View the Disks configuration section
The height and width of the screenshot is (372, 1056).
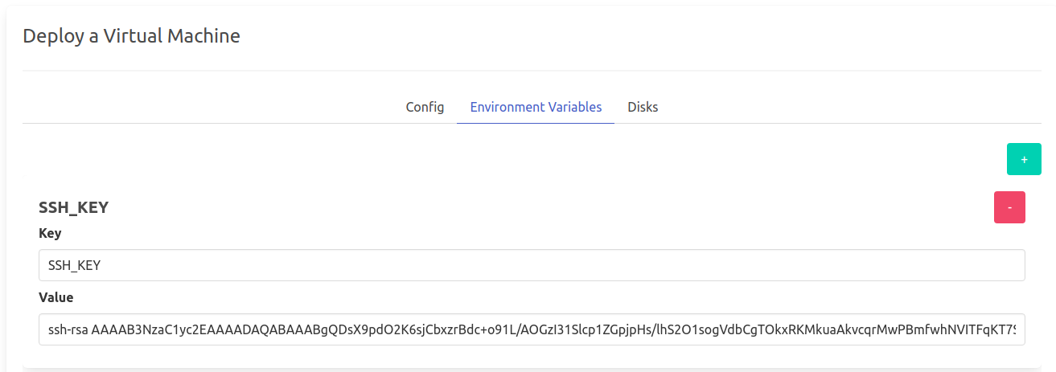[x=643, y=107]
